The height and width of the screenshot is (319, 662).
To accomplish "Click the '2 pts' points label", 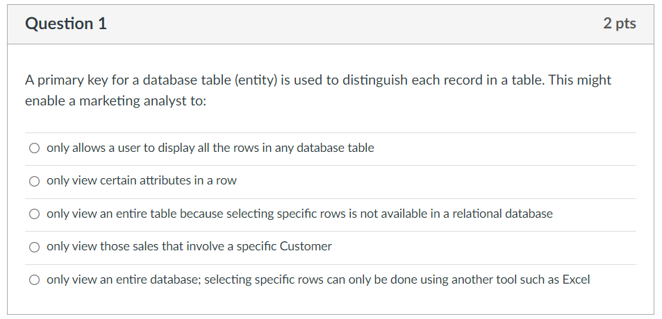I will click(x=620, y=24).
